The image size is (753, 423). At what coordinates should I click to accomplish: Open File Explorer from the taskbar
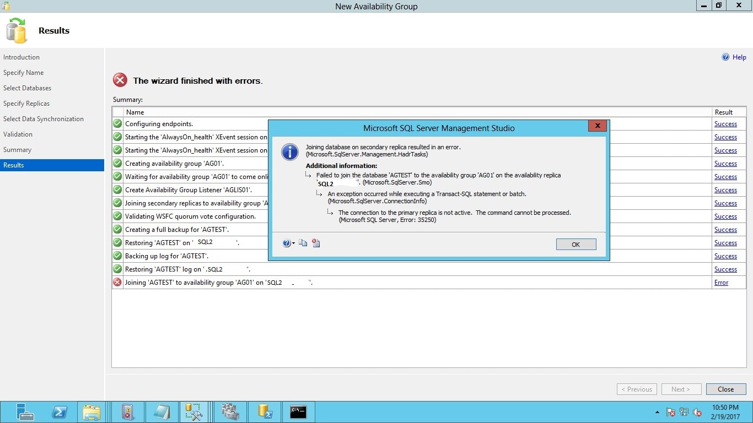[x=92, y=412]
